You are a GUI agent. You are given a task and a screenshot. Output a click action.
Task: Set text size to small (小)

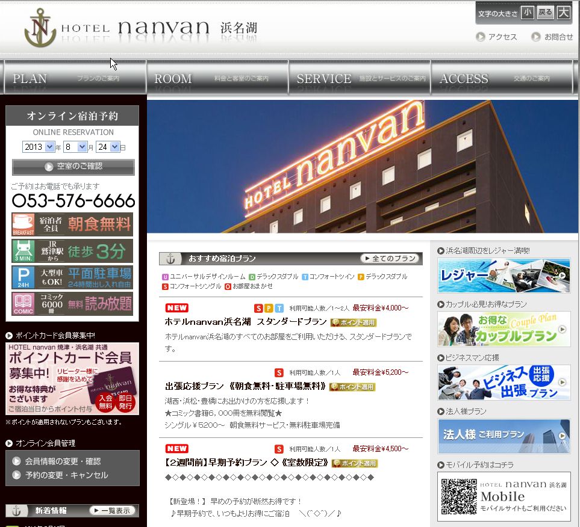pos(527,13)
